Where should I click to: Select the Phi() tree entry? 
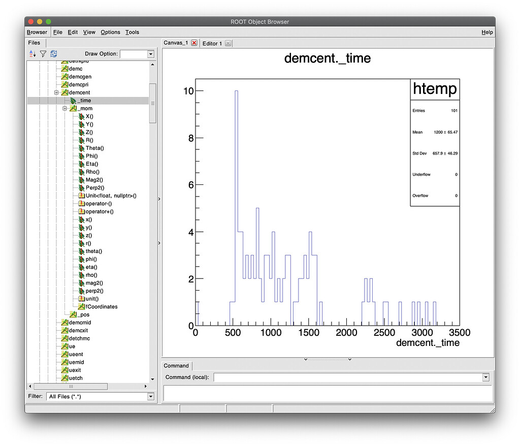coord(91,156)
